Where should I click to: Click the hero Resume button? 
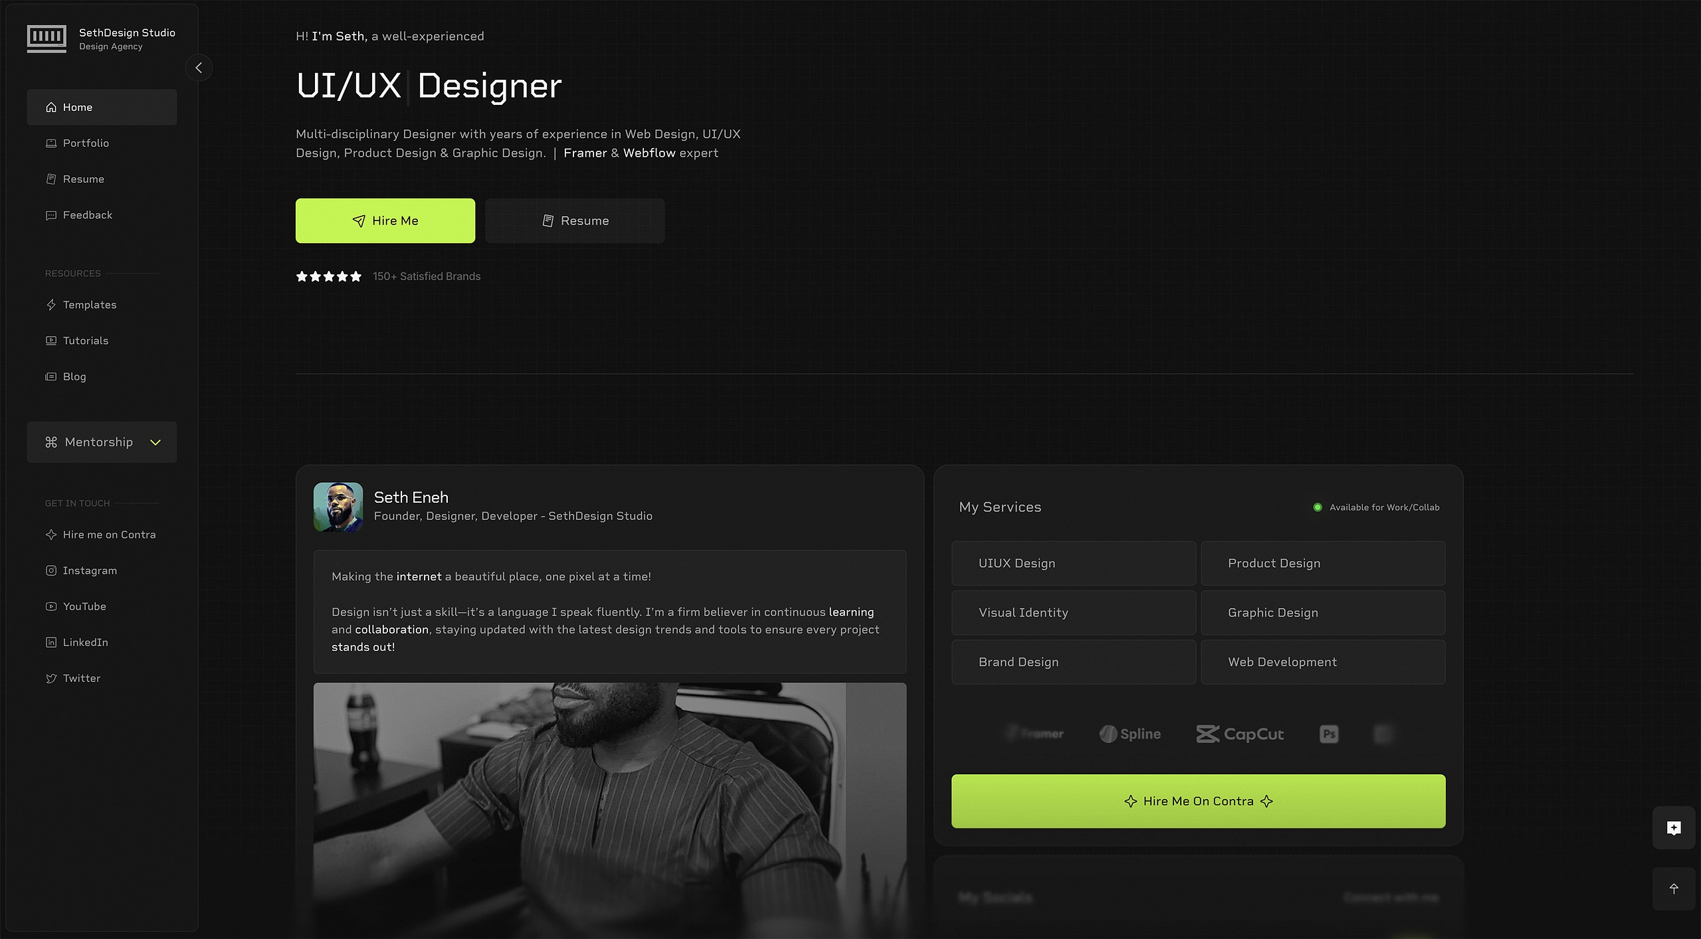[575, 220]
